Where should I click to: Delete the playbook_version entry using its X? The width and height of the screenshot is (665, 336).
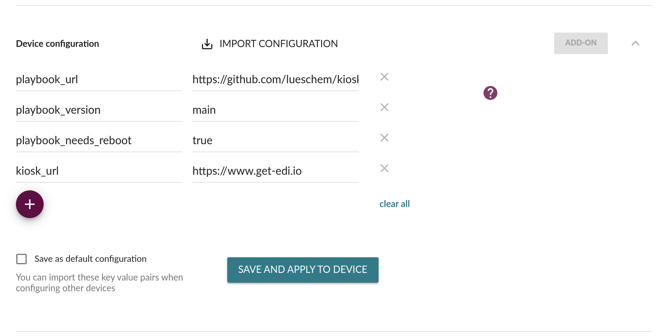[384, 107]
